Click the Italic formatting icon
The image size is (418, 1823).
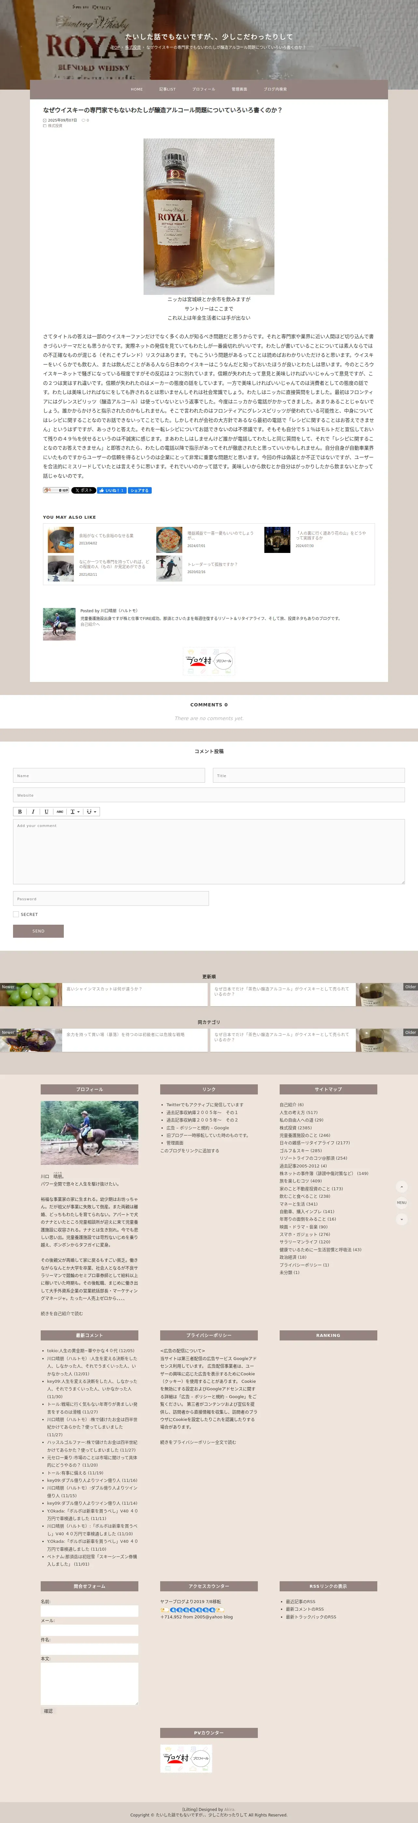coord(33,812)
